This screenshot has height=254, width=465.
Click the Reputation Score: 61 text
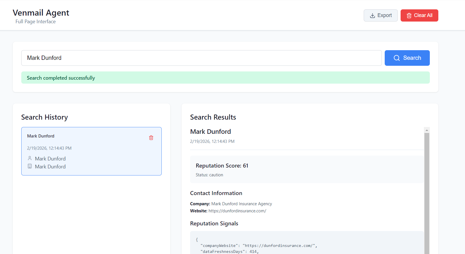click(x=222, y=166)
